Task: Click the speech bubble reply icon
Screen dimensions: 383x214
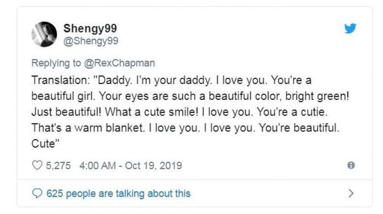Action: click(37, 193)
